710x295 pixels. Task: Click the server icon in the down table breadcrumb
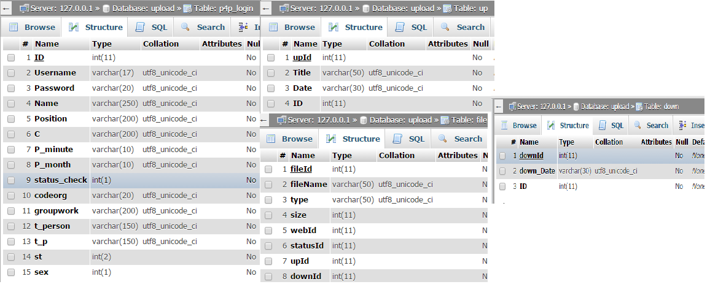[513, 107]
